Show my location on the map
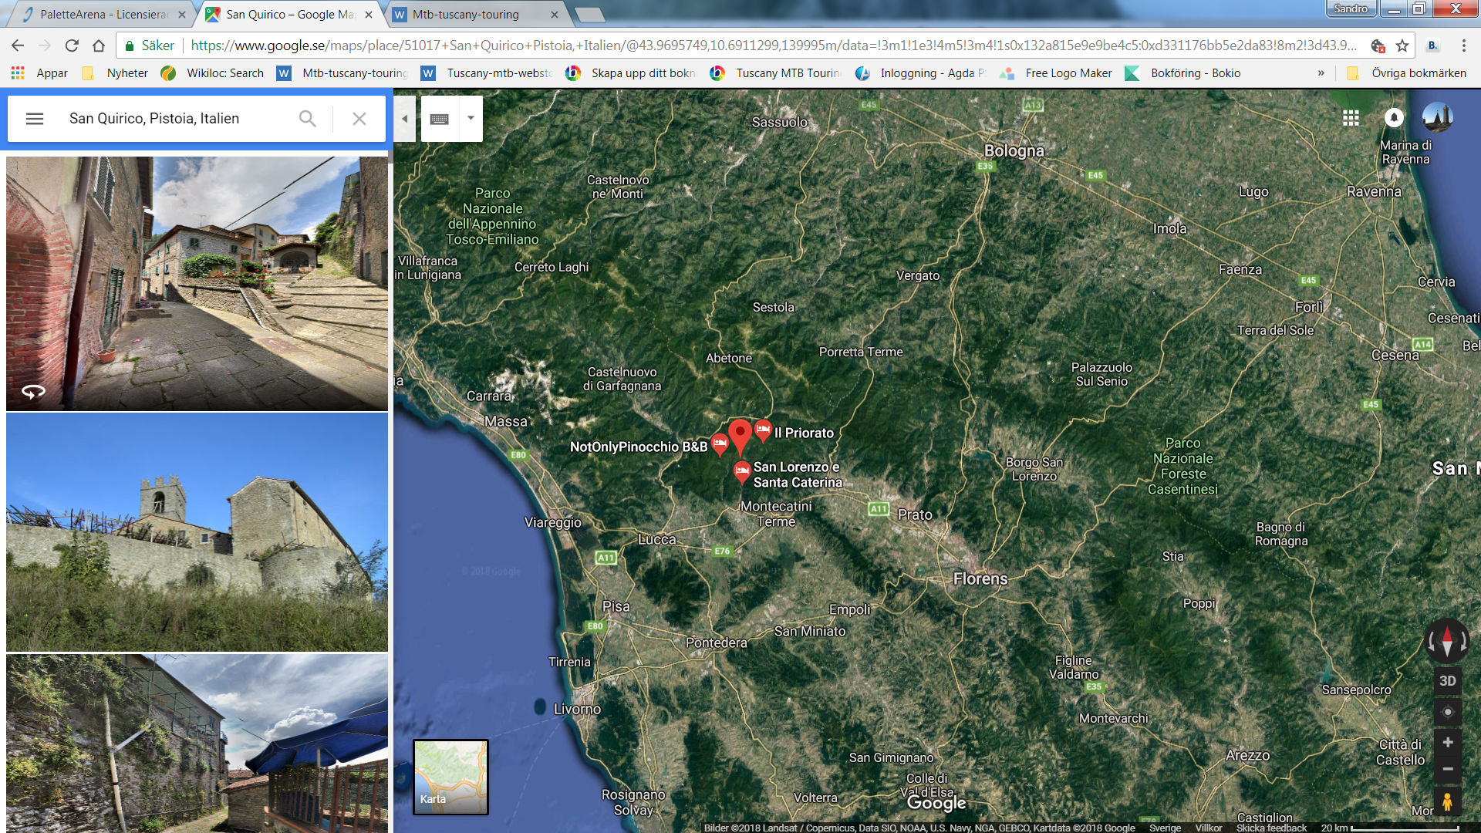This screenshot has width=1481, height=833. (1447, 712)
